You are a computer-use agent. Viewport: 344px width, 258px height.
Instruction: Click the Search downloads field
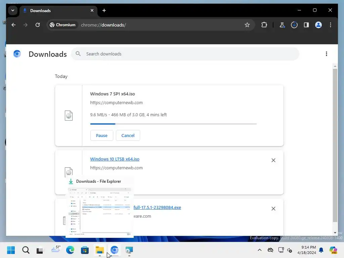click(185, 54)
